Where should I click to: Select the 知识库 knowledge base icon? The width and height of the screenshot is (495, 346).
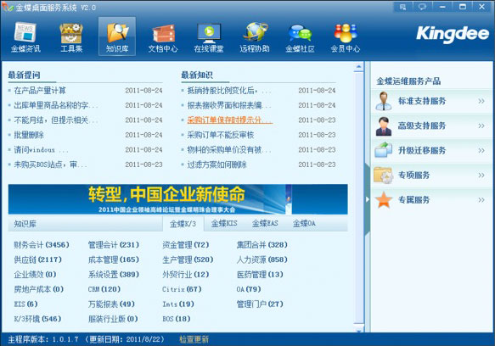pos(117,36)
